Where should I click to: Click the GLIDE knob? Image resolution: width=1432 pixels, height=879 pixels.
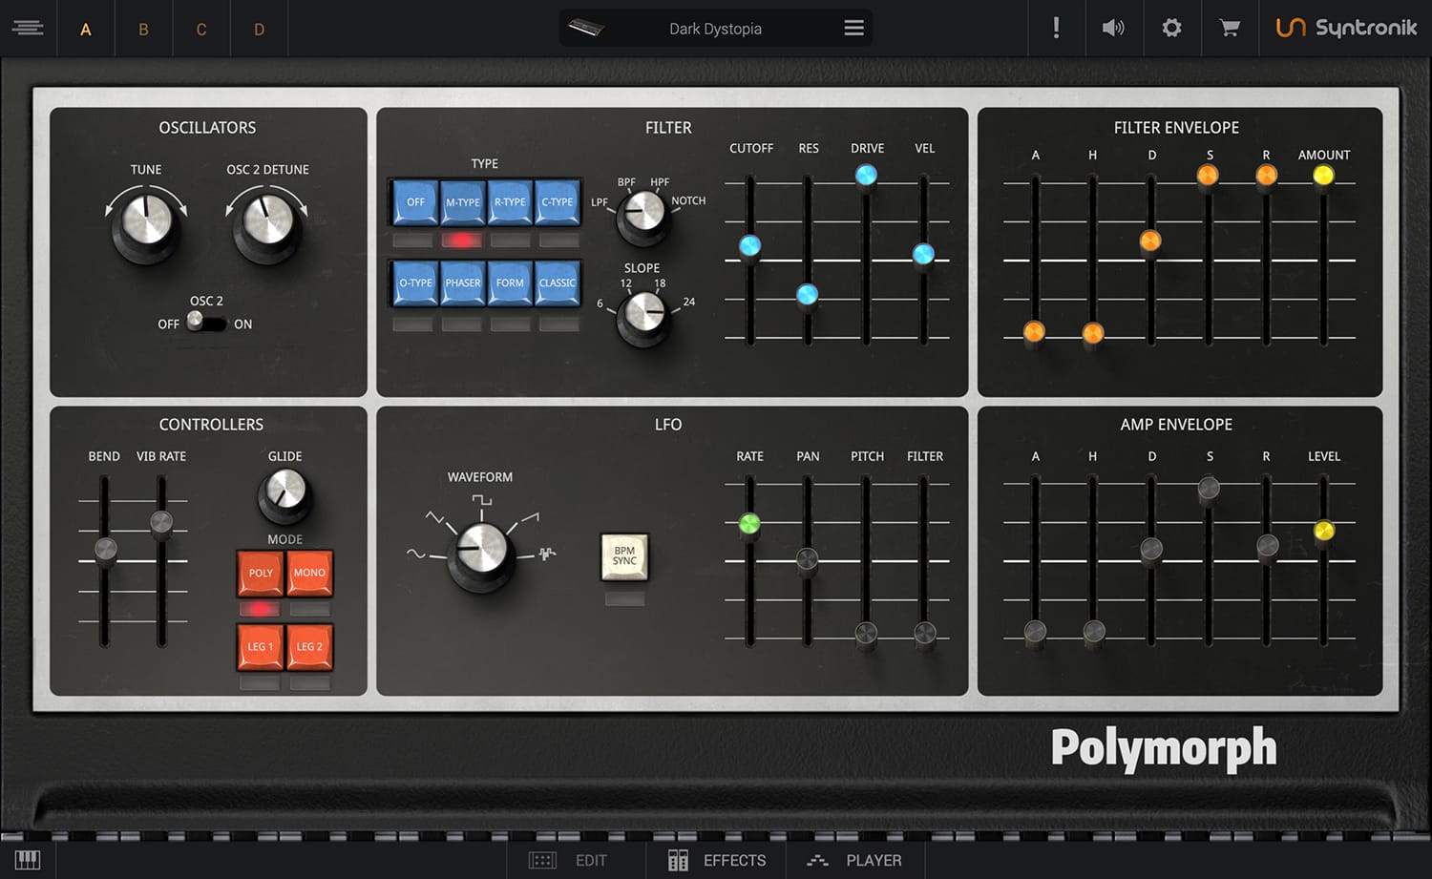coord(284,493)
